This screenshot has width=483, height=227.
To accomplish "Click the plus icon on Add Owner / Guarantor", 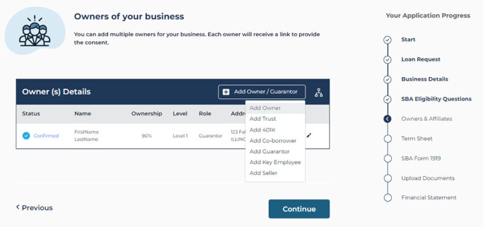I will coord(226,92).
